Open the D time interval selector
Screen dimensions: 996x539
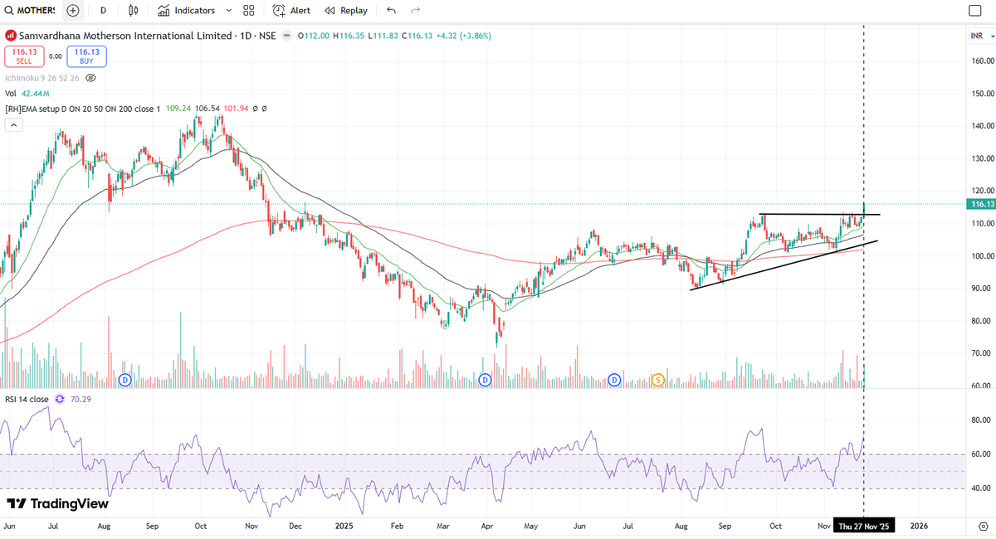pos(103,11)
